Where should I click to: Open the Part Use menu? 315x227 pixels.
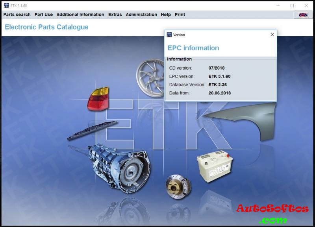(44, 15)
